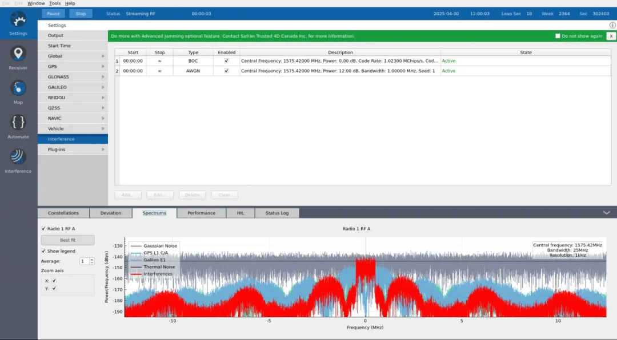Switch to the Performance tab
This screenshot has width=617, height=340.
click(x=201, y=213)
